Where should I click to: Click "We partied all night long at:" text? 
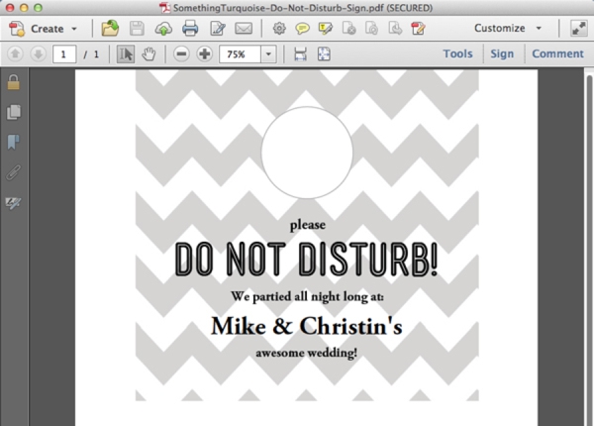[307, 296]
